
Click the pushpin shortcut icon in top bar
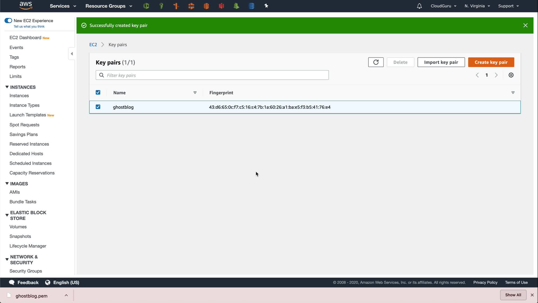click(x=266, y=6)
